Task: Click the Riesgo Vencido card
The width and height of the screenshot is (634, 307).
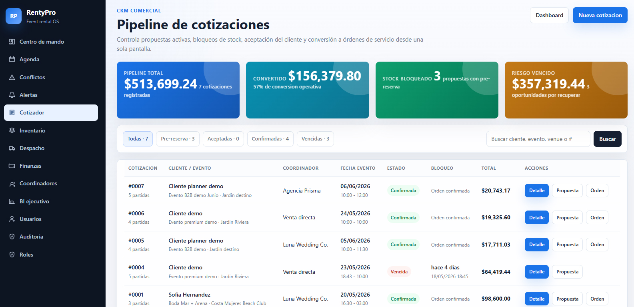Action: click(x=566, y=90)
